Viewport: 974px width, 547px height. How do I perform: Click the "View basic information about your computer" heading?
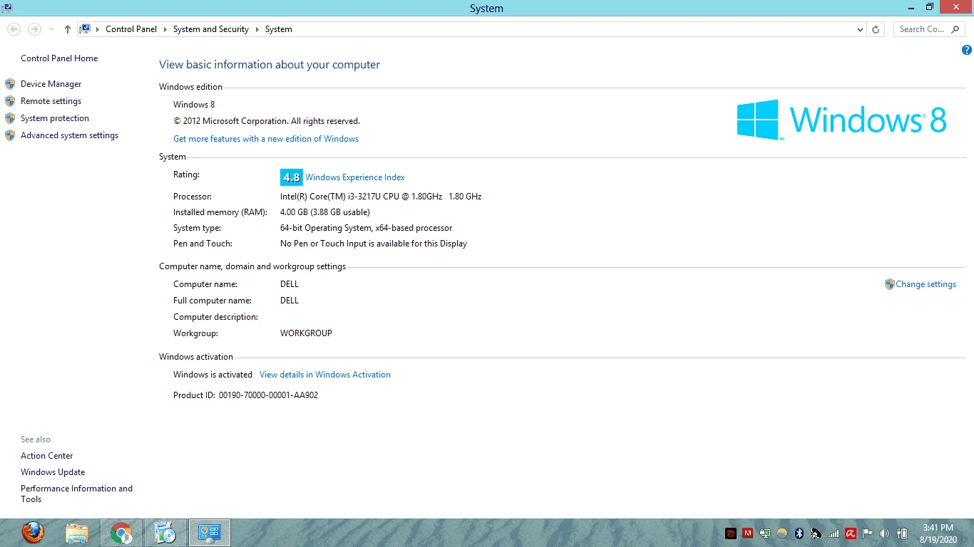pyautogui.click(x=270, y=65)
